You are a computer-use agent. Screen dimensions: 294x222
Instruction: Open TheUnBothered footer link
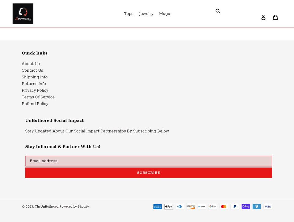47,206
